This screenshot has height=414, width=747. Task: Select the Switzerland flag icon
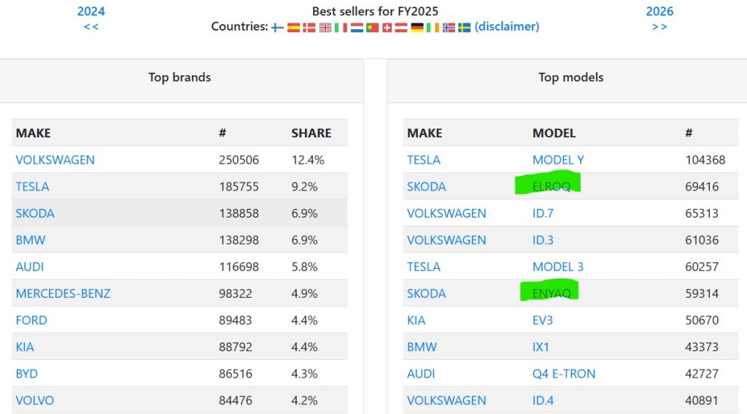[x=387, y=27]
